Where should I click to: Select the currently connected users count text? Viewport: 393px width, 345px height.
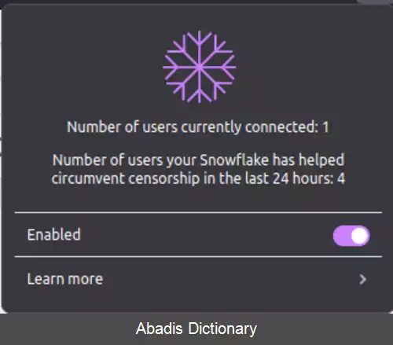point(198,127)
